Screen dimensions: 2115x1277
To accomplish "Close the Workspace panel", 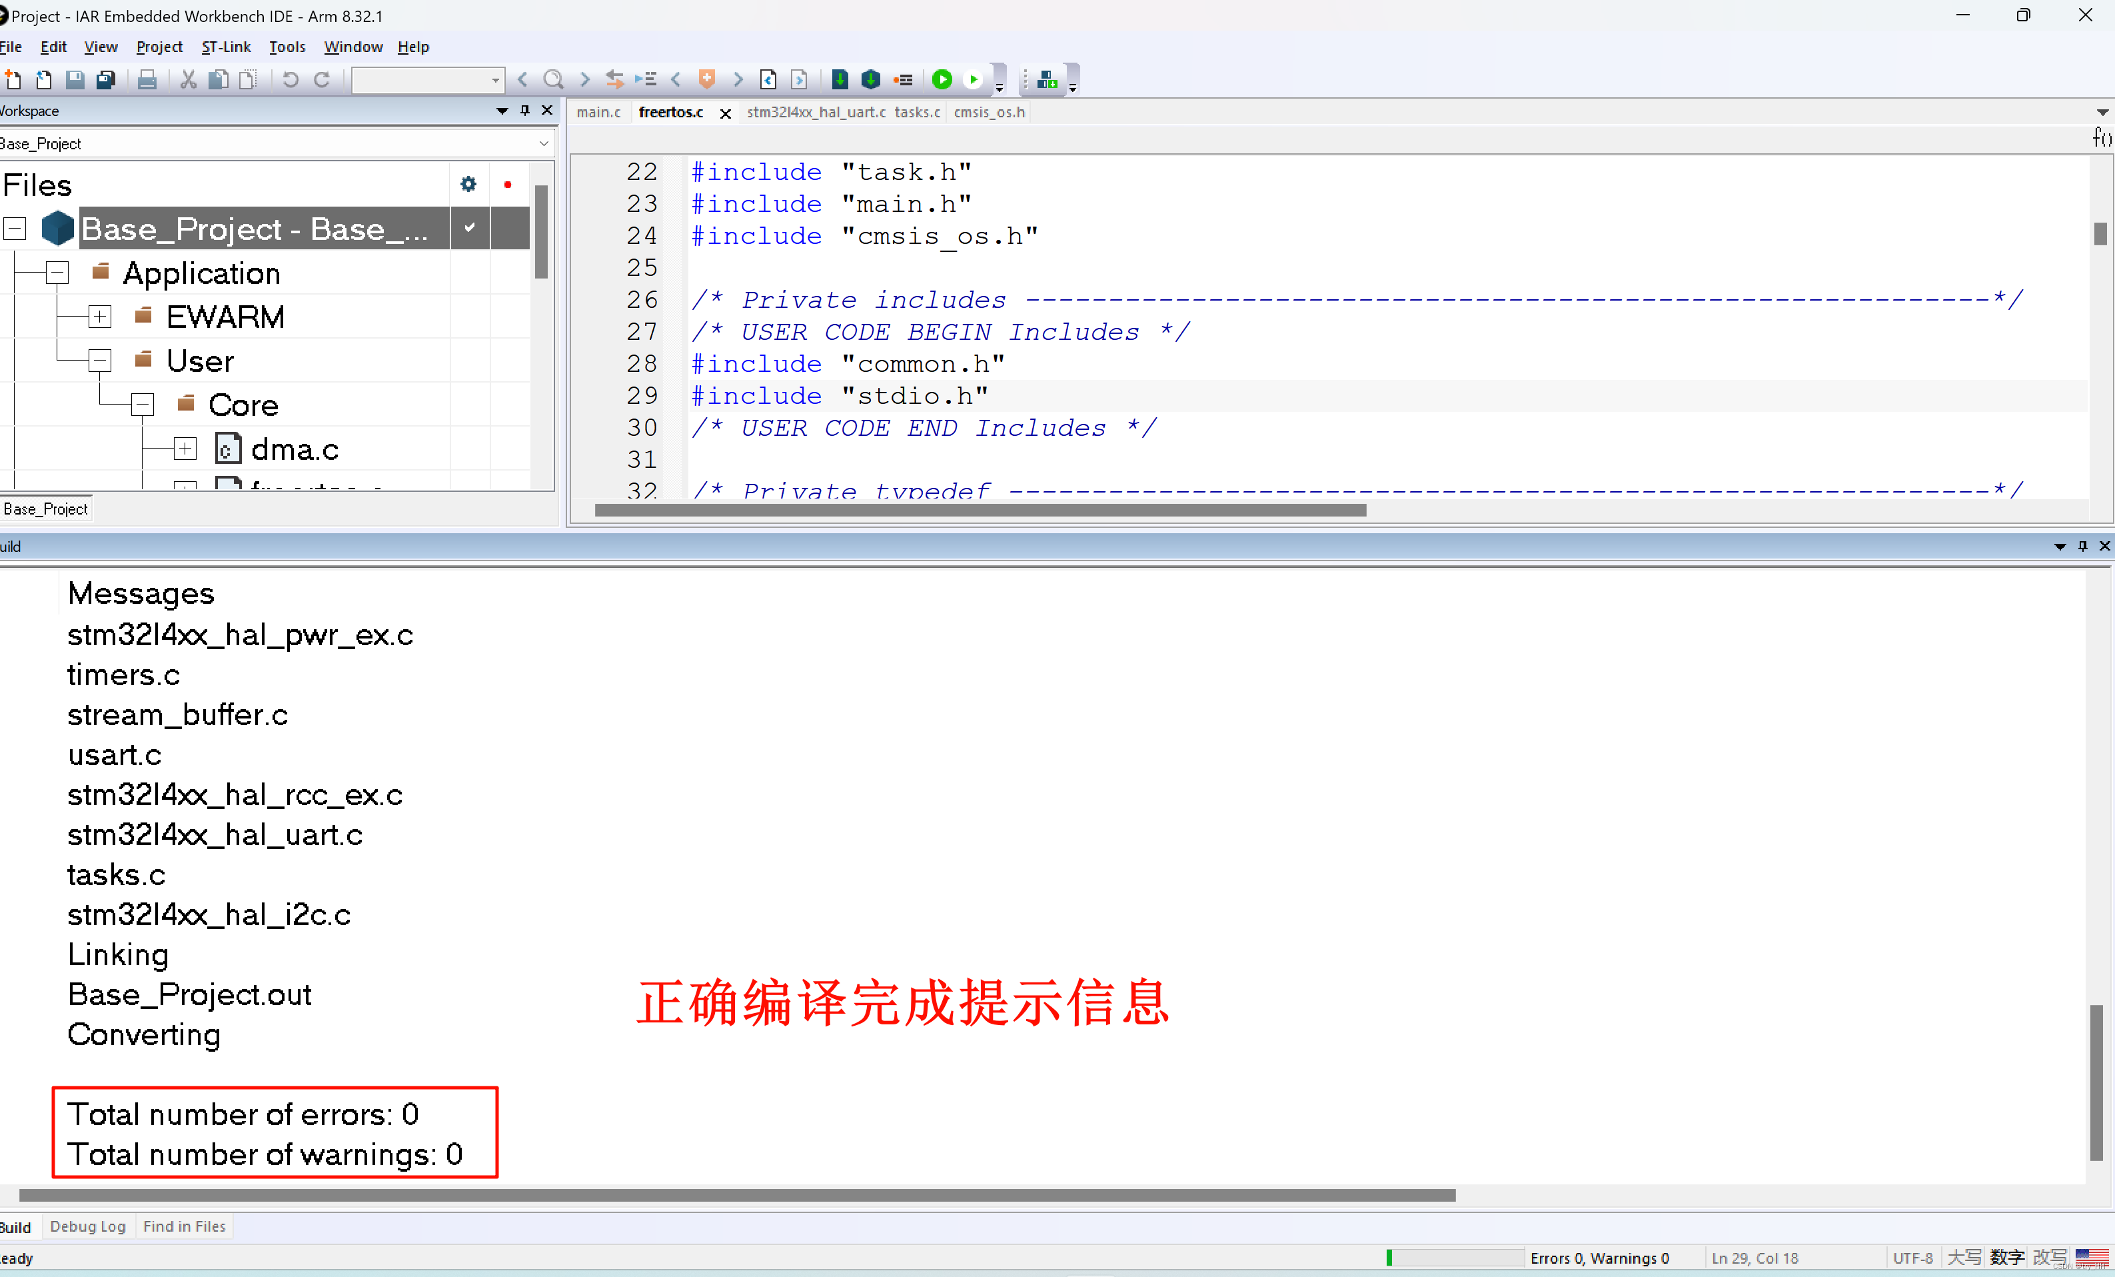I will point(547,110).
